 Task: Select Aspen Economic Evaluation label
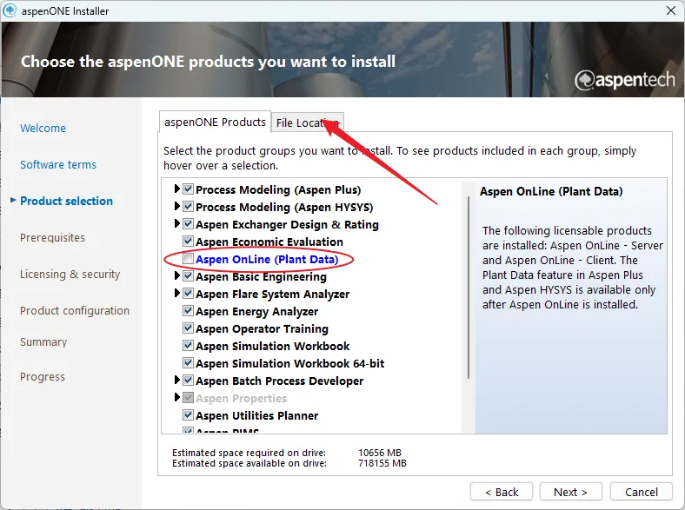[x=269, y=242]
